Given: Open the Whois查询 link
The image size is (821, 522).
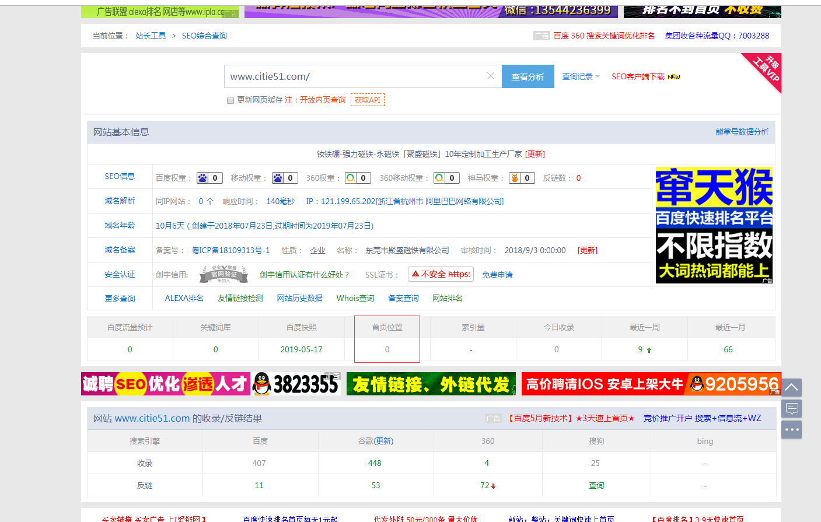Looking at the screenshot, I should [x=355, y=298].
